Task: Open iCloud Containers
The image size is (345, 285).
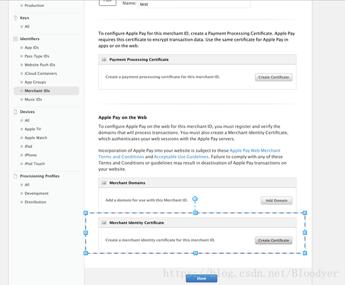Action: [41, 74]
